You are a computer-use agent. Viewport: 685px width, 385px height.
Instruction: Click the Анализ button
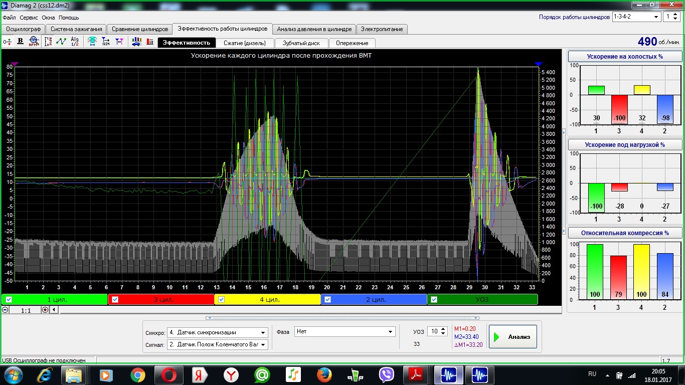(513, 337)
